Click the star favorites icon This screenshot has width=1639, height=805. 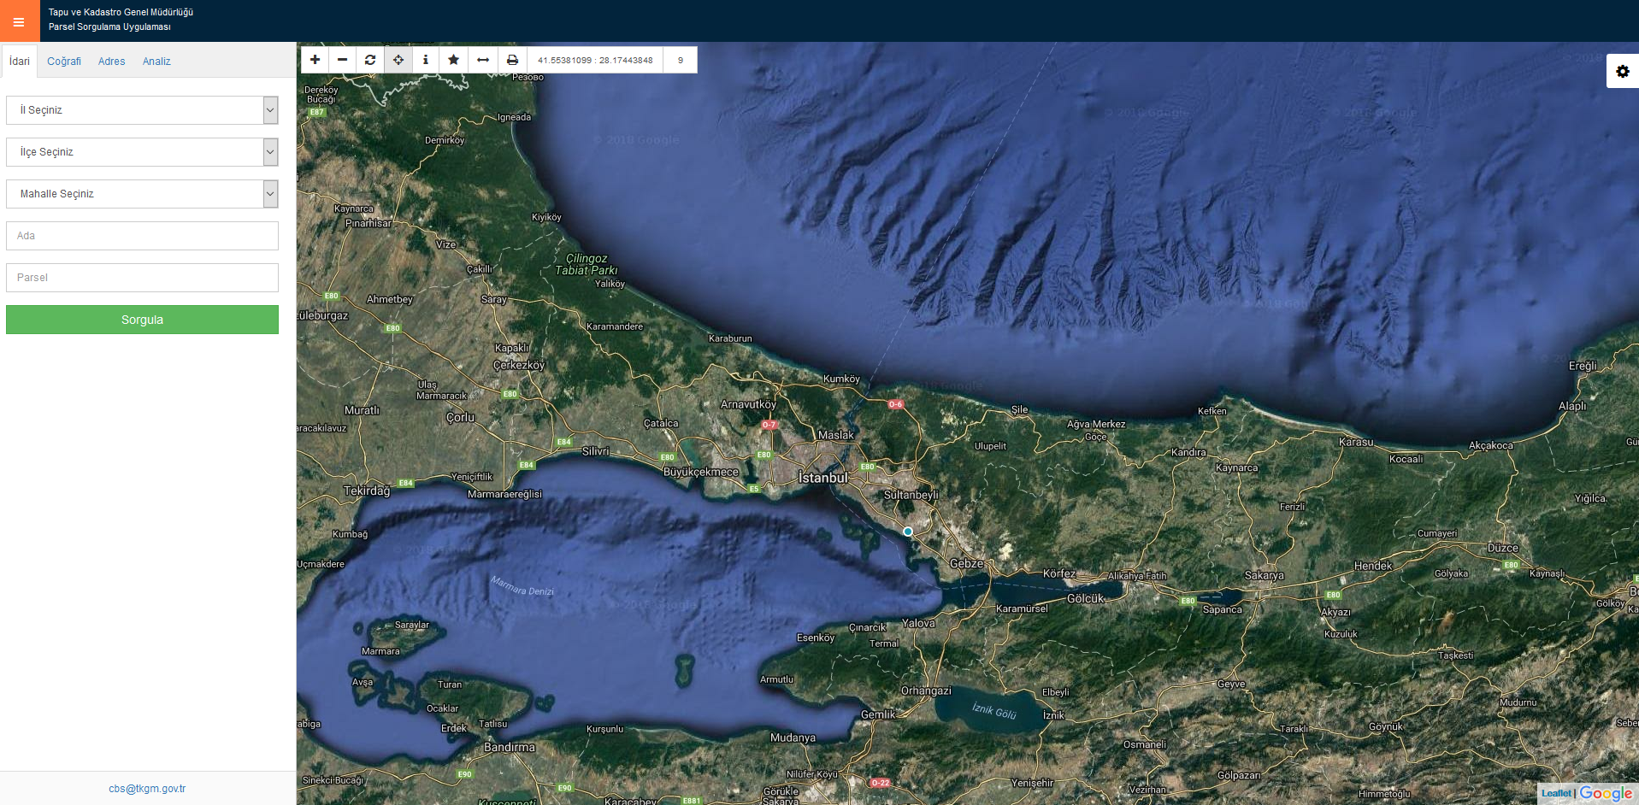click(454, 60)
